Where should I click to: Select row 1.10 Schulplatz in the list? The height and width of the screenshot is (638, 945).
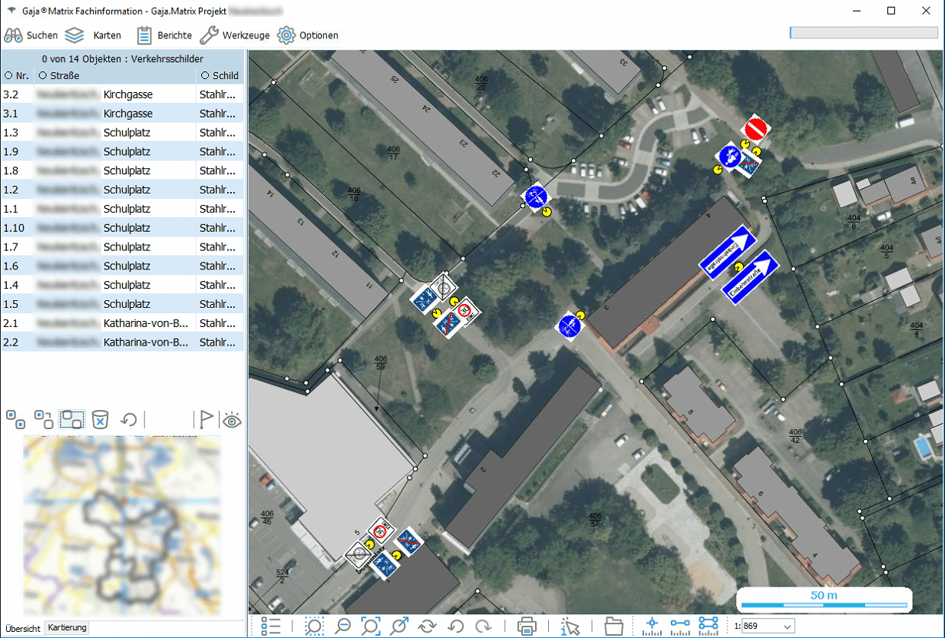point(122,228)
